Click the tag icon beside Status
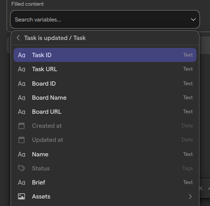The width and height of the screenshot is (210, 206). 21,168
